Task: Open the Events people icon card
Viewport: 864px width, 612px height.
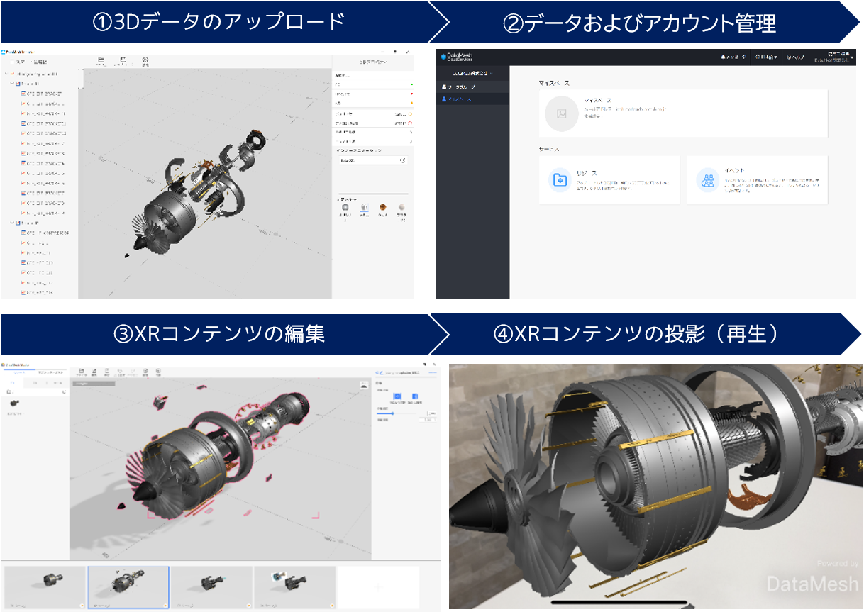Action: pyautogui.click(x=707, y=180)
